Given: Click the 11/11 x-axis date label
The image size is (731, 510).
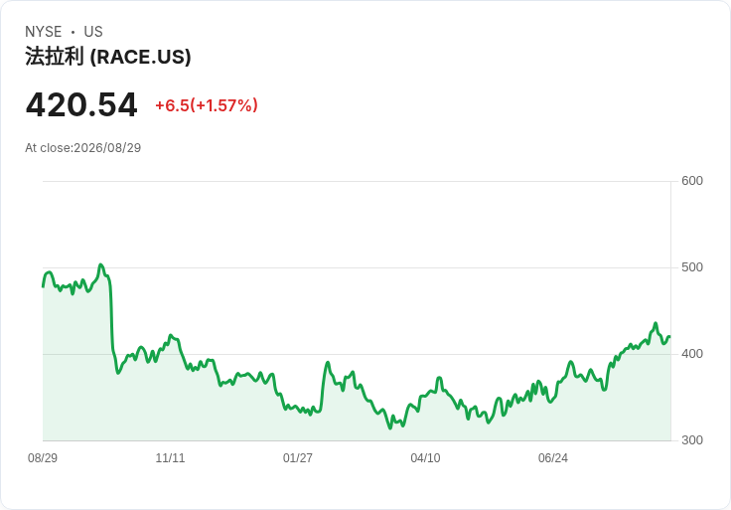Looking at the screenshot, I should (170, 458).
